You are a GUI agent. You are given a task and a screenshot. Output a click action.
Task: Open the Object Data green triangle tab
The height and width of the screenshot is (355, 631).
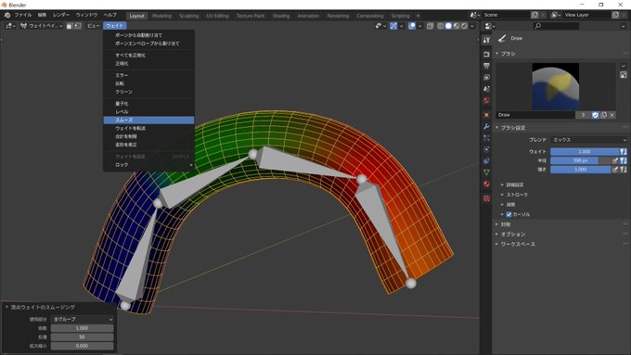486,172
